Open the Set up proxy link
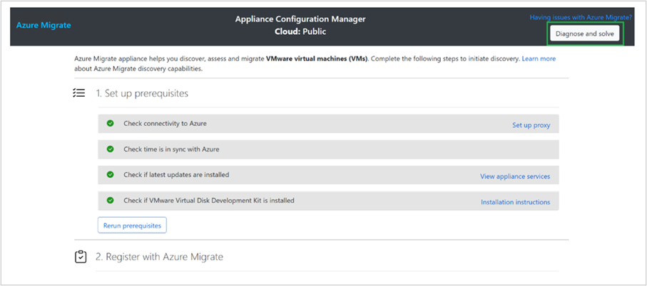 click(531, 125)
